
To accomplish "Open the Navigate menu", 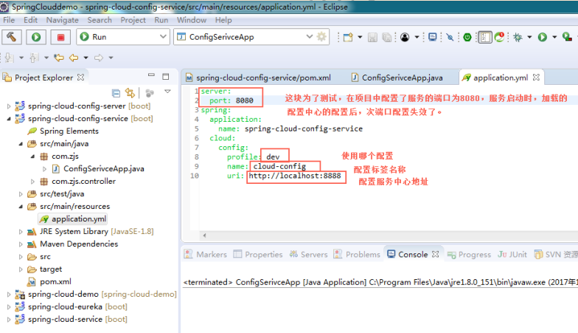I will pos(62,20).
